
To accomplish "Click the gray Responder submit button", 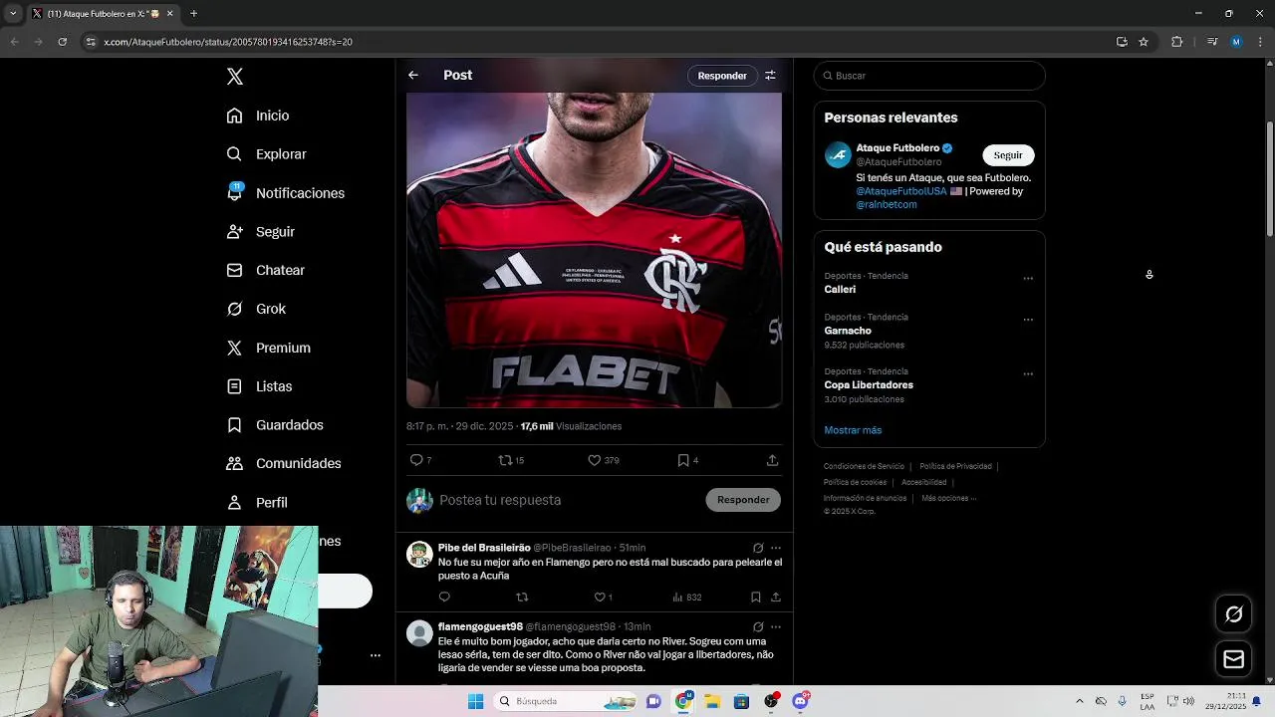I will point(743,500).
